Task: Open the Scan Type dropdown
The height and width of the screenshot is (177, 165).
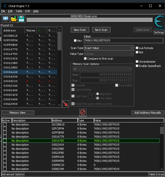Action: coord(109,48)
